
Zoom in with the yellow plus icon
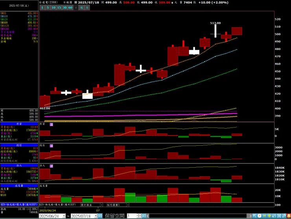269,216
